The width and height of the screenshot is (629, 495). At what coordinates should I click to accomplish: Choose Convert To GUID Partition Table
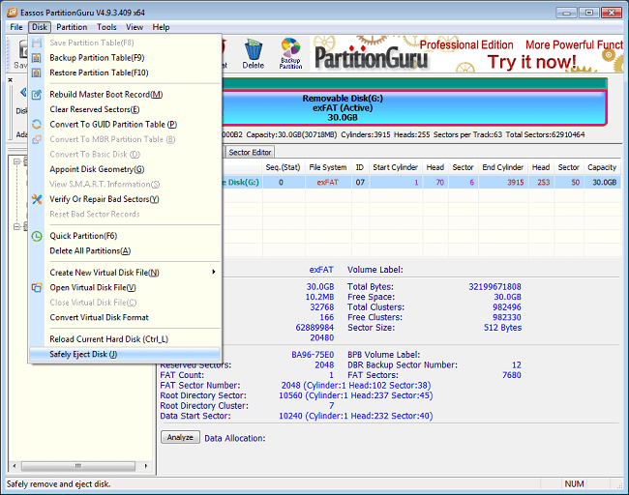coord(125,125)
